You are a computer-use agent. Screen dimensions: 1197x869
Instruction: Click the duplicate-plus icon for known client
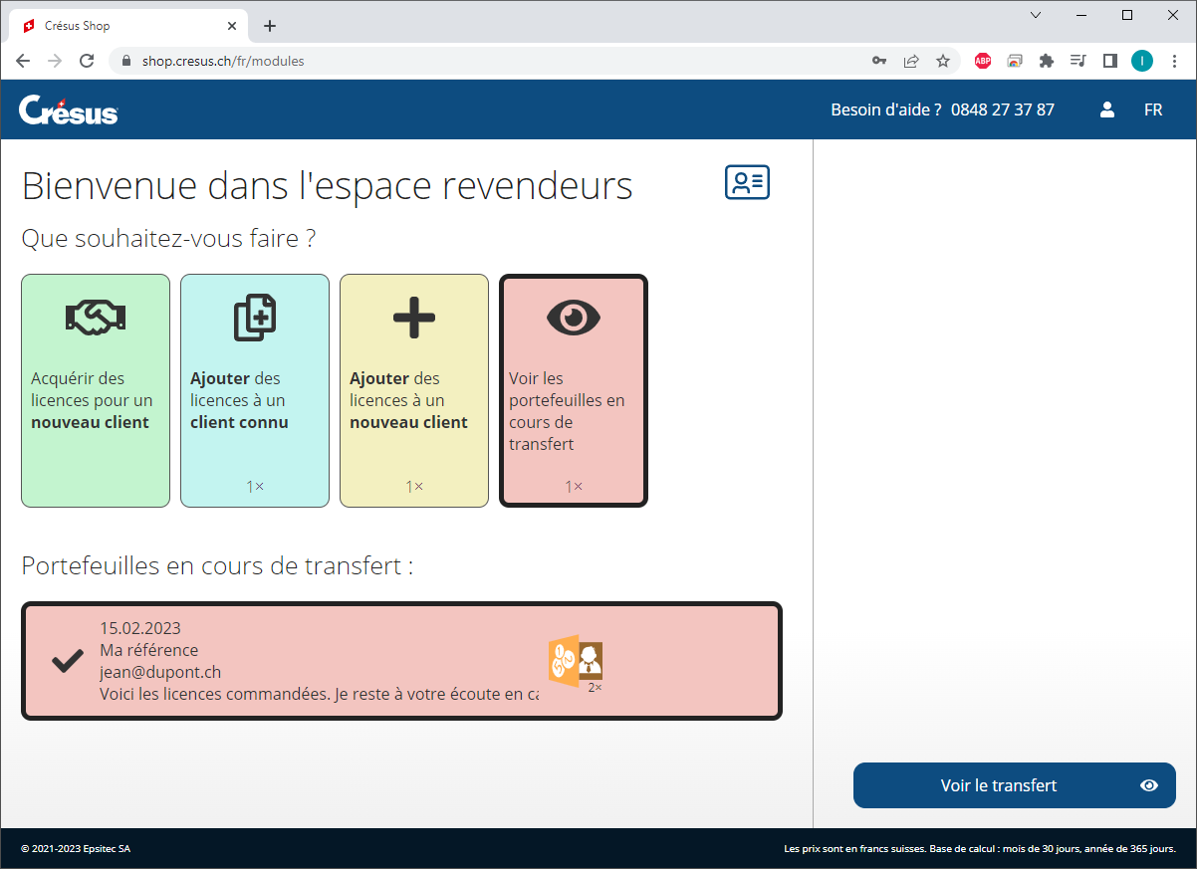coord(254,318)
